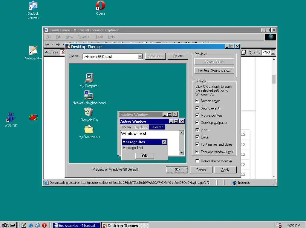Click the Desktop Themes title bar icon
The width and height of the screenshot is (306, 228).
[x=68, y=47]
